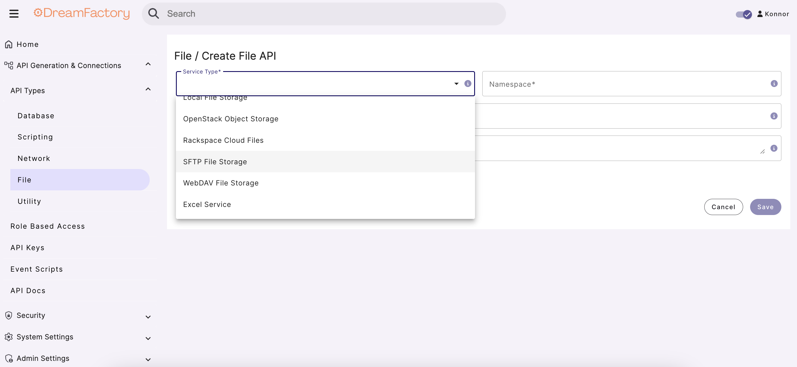Click the search magnifier icon
Screen dimensions: 797x367
[x=154, y=13]
